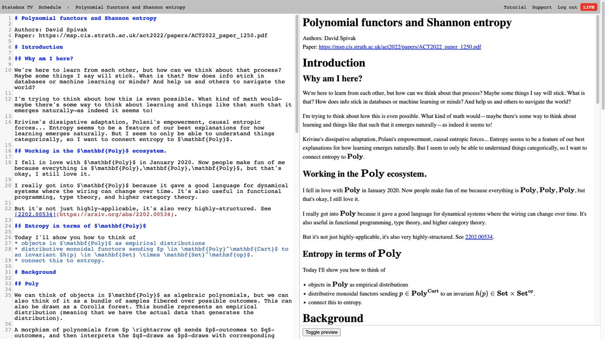The width and height of the screenshot is (605, 339).
Task: Click the preview heading 'Entropy in terms of Poly'
Action: (x=352, y=253)
